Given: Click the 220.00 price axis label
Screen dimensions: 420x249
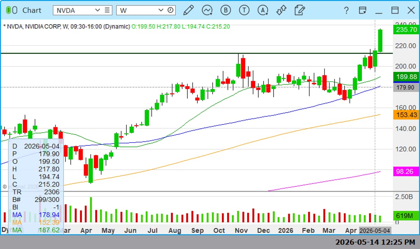Looking at the screenshot, I should [406, 46].
